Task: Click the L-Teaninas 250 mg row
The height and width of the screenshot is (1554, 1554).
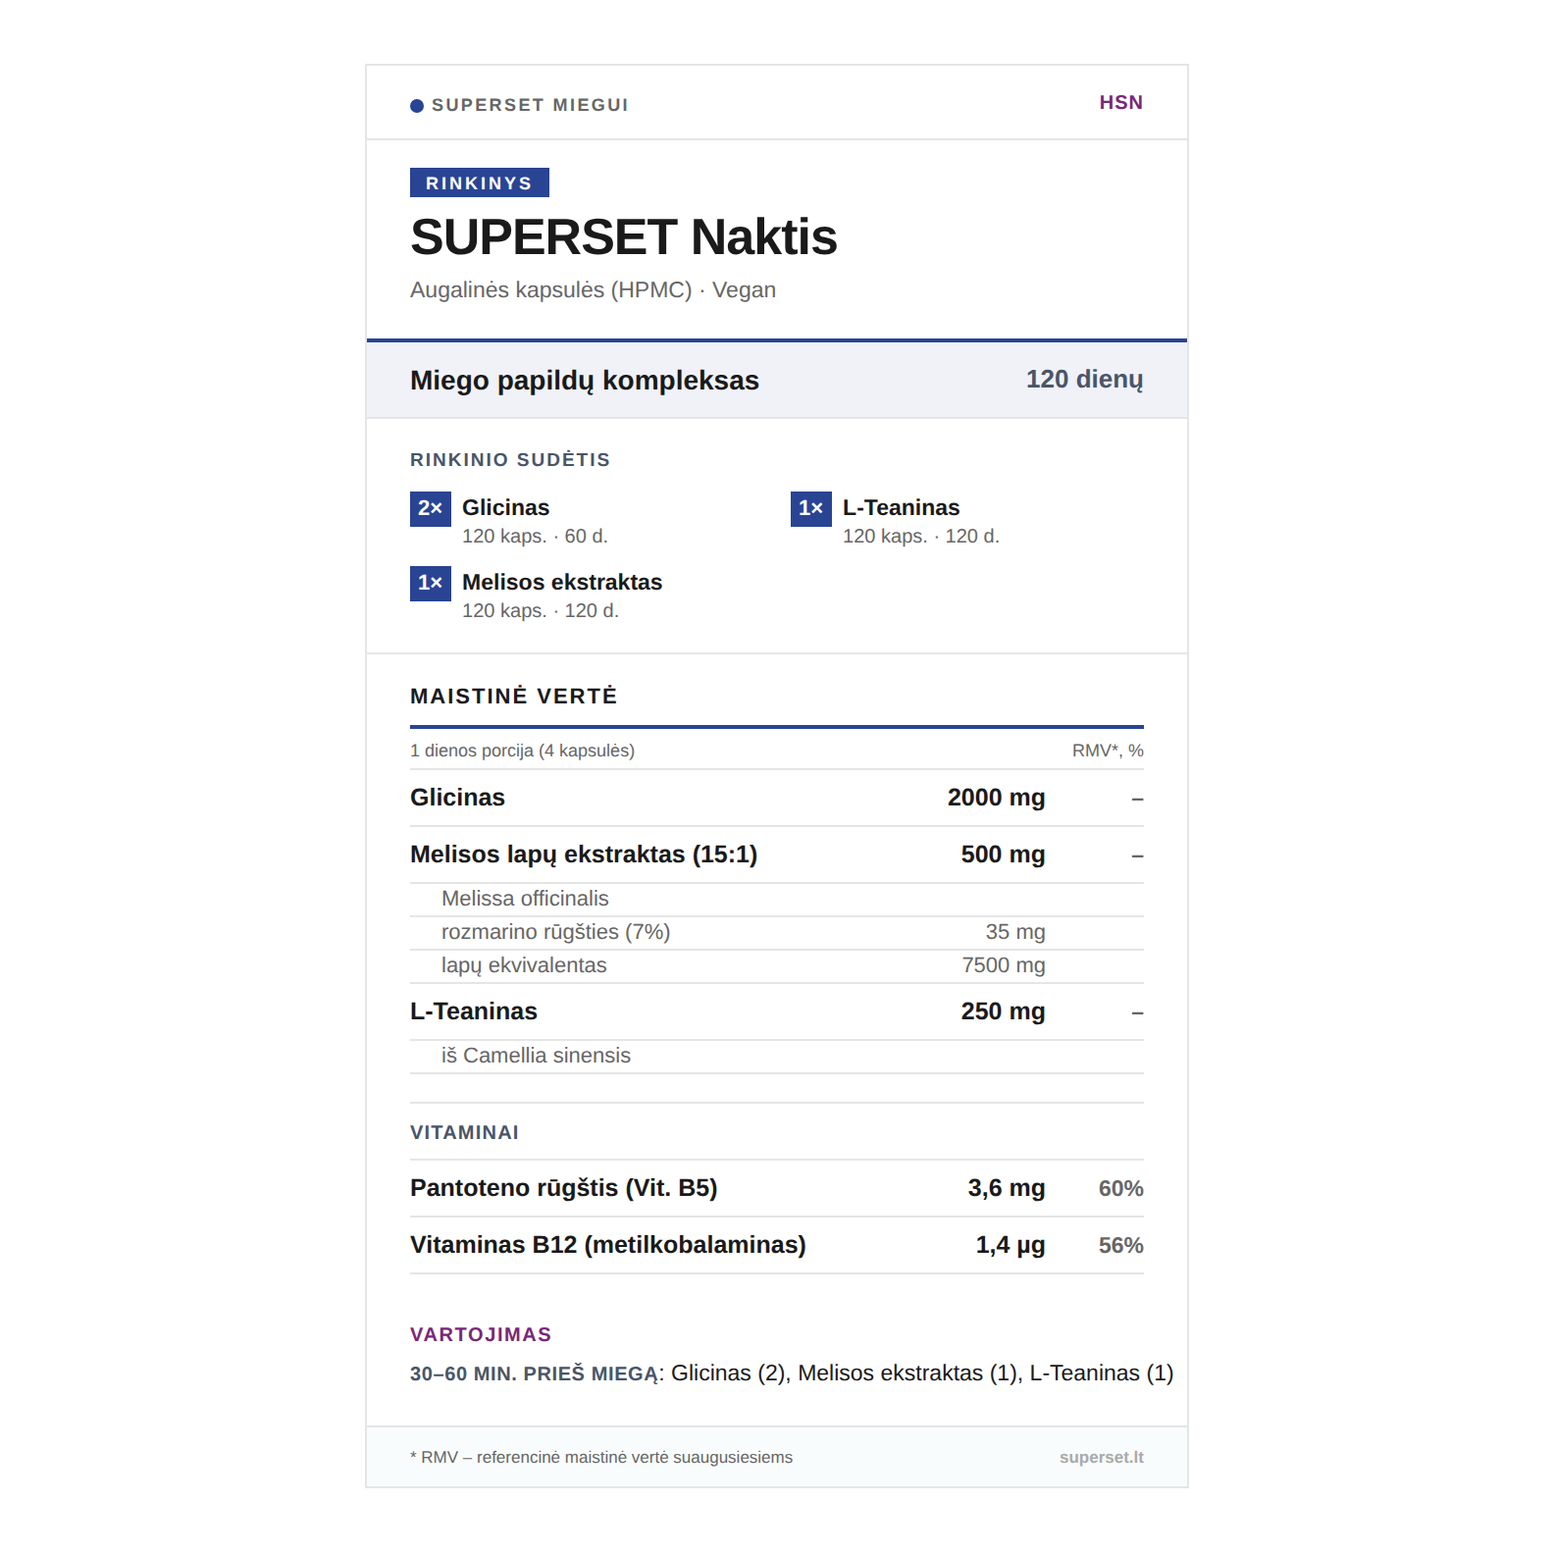Action: click(x=775, y=1011)
